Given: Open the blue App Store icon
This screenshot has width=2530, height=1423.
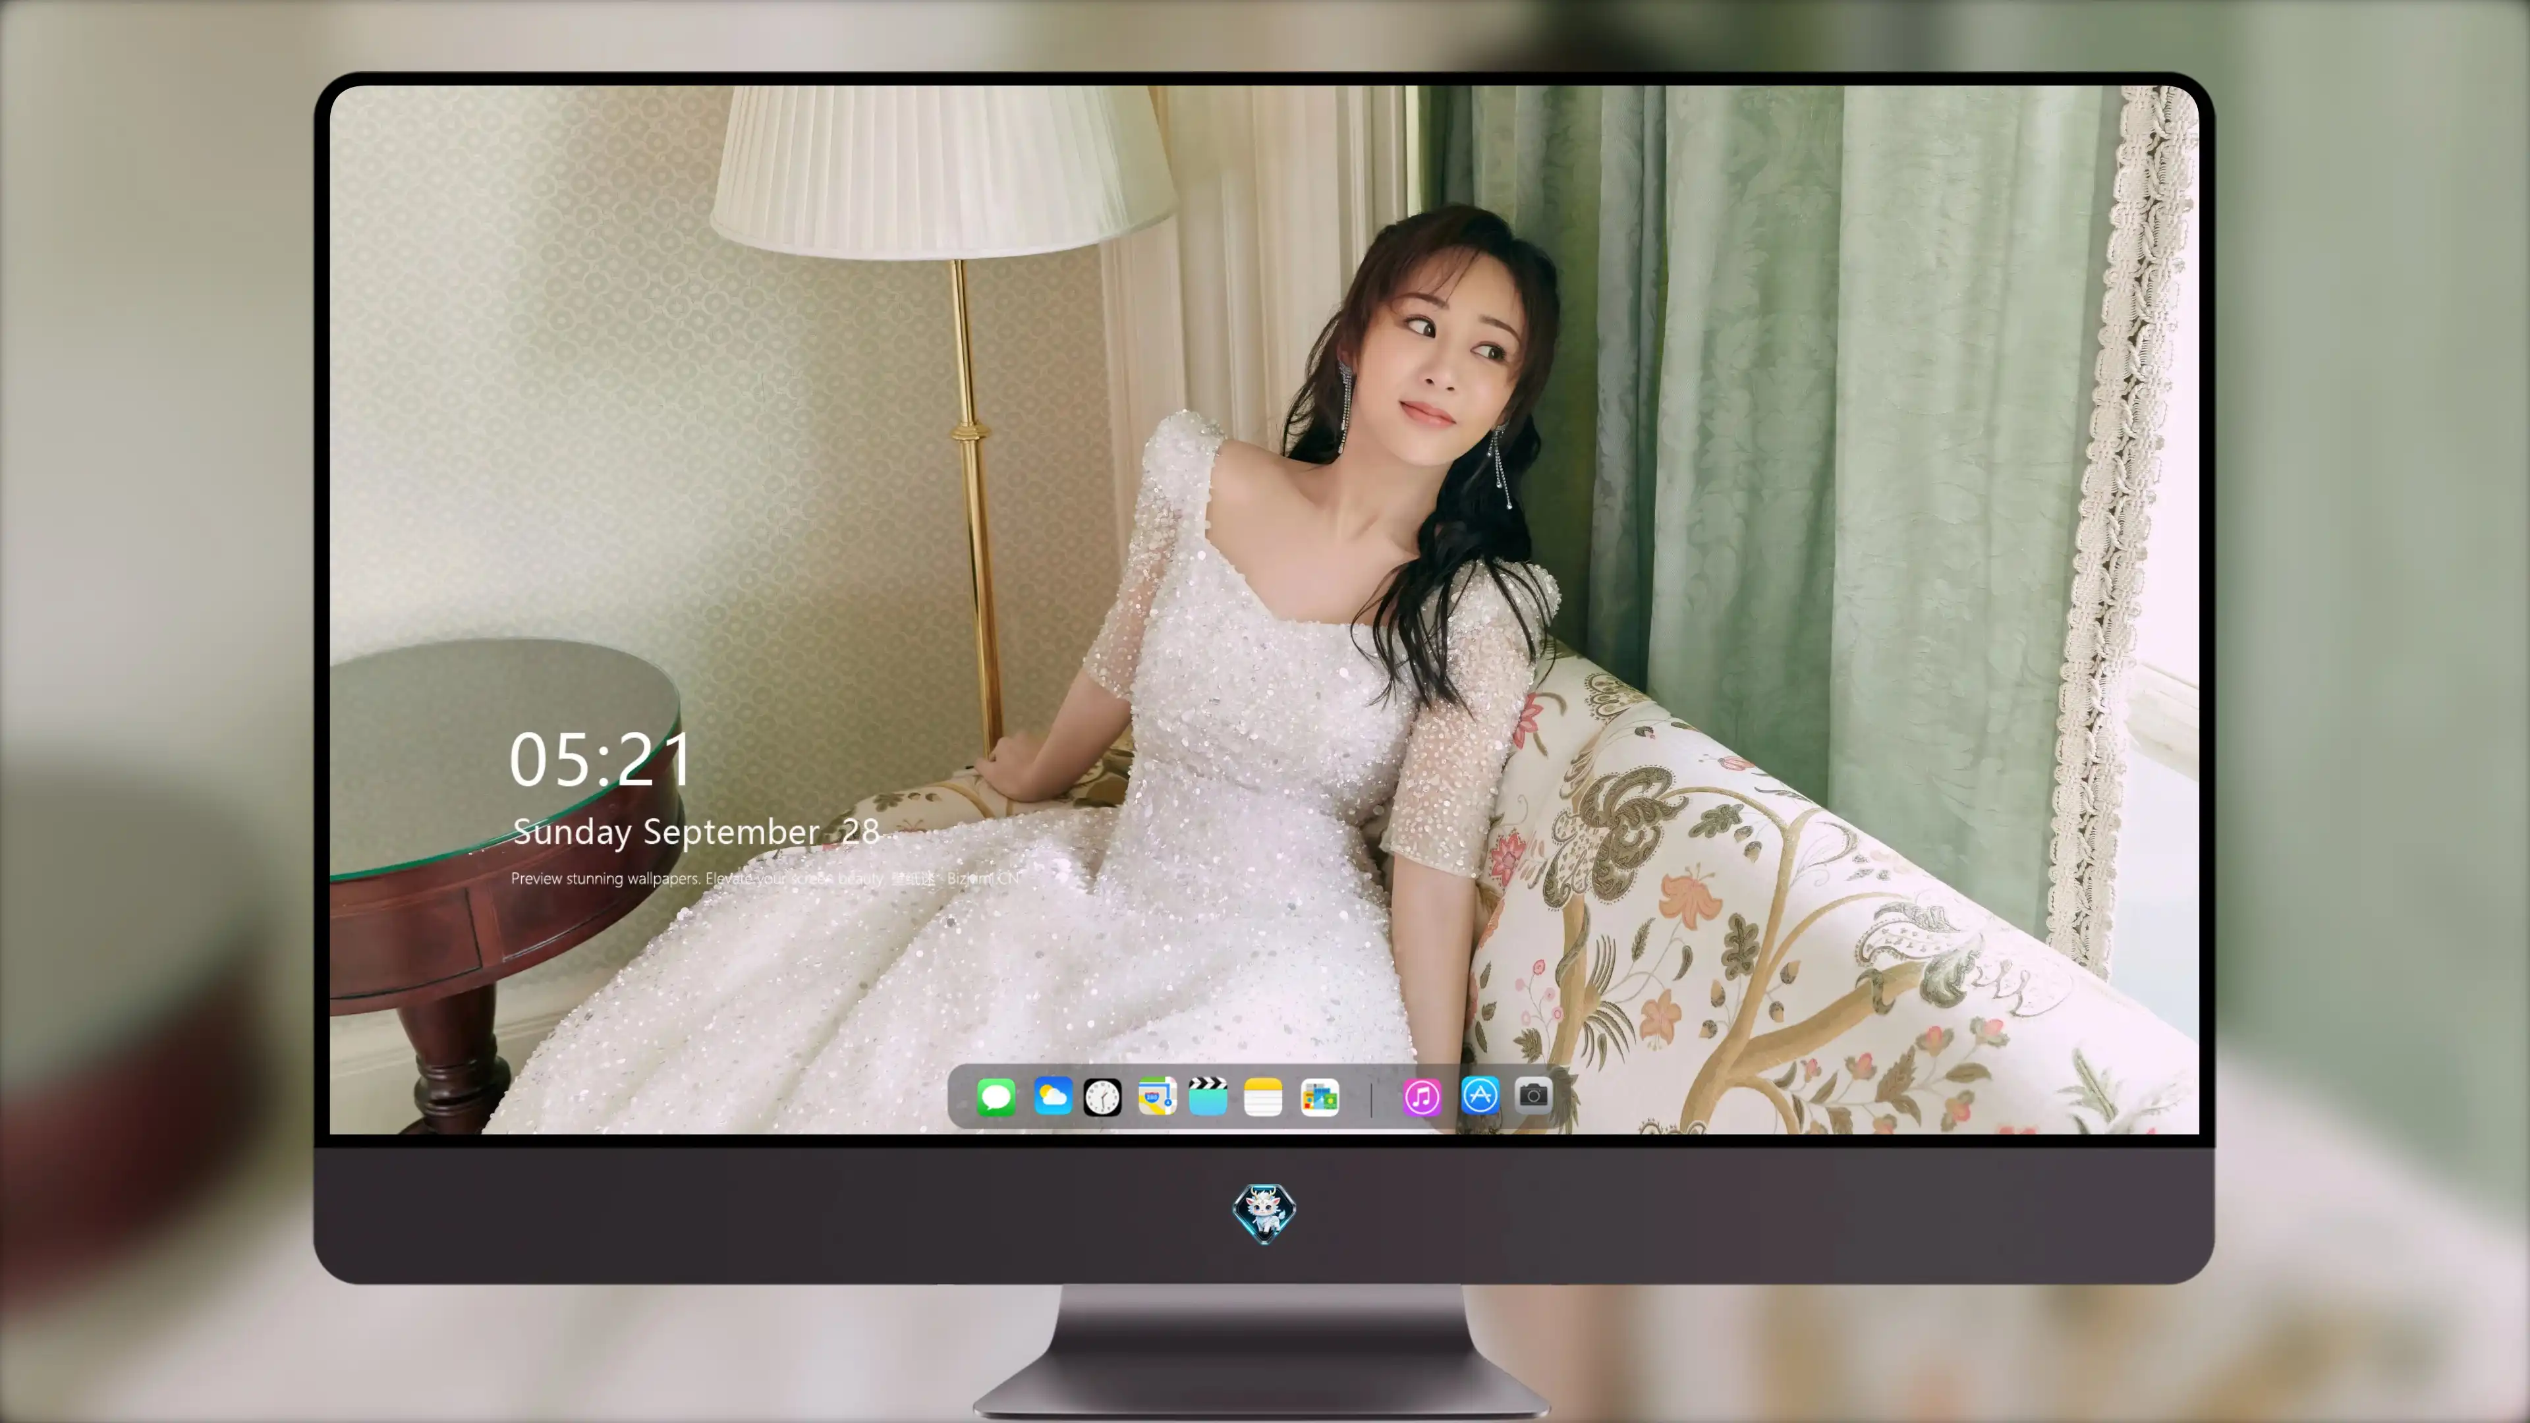Looking at the screenshot, I should point(1479,1095).
